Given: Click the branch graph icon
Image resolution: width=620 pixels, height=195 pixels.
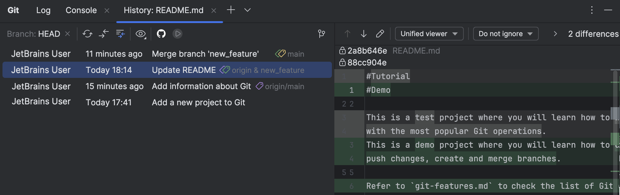Looking at the screenshot, I should [x=321, y=34].
